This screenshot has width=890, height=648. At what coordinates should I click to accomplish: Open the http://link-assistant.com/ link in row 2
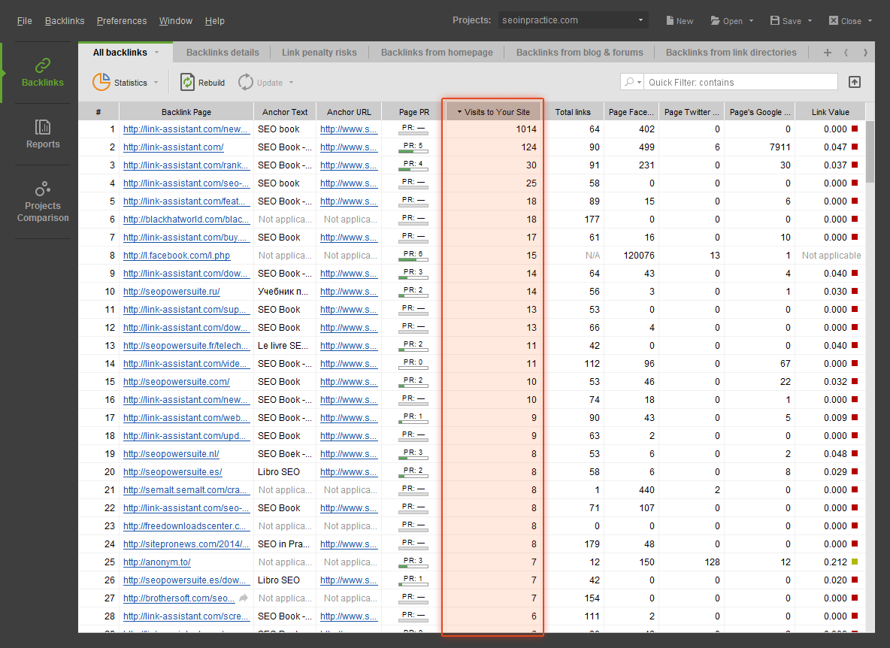173,147
